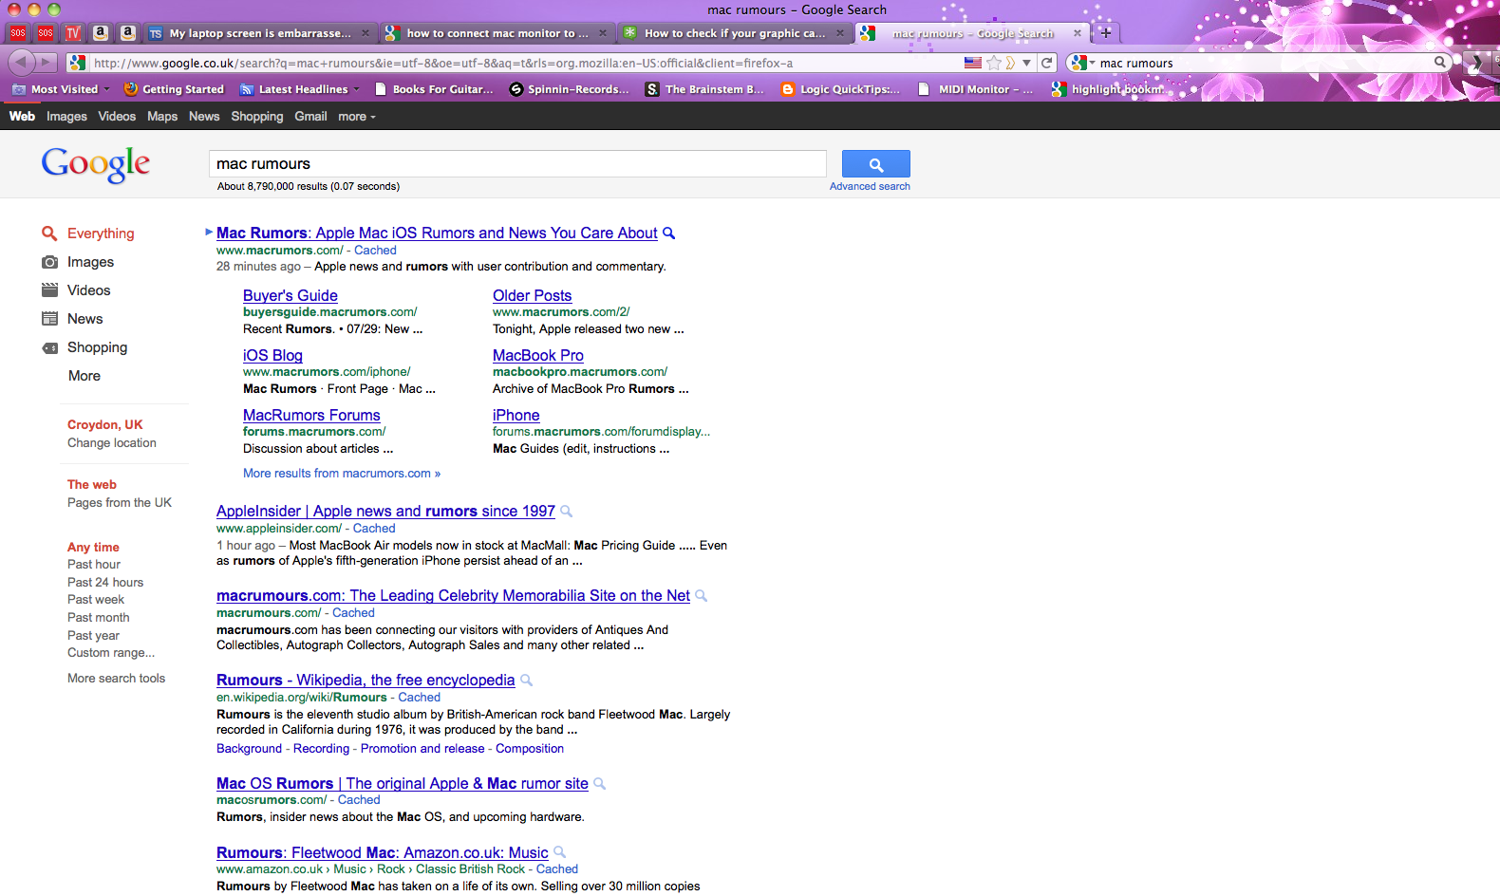The height and width of the screenshot is (896, 1500).
Task: Click the yellow chevron icon beside bookmark star
Action: 1011,63
